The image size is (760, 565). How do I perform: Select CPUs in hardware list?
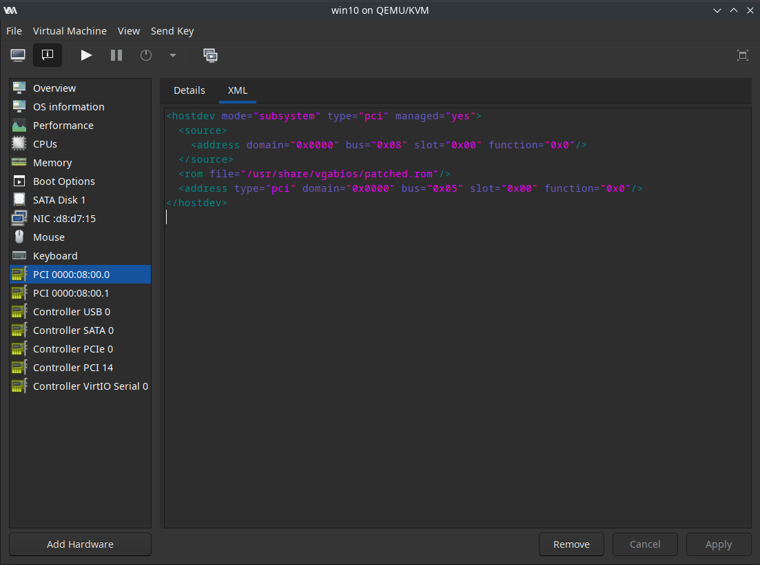click(45, 144)
